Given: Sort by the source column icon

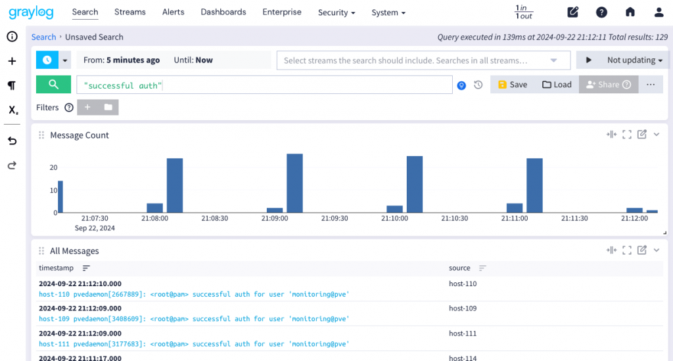Looking at the screenshot, I should tap(482, 268).
